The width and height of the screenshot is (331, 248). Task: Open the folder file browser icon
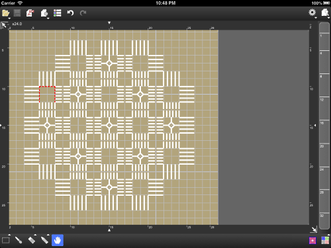pos(6,13)
